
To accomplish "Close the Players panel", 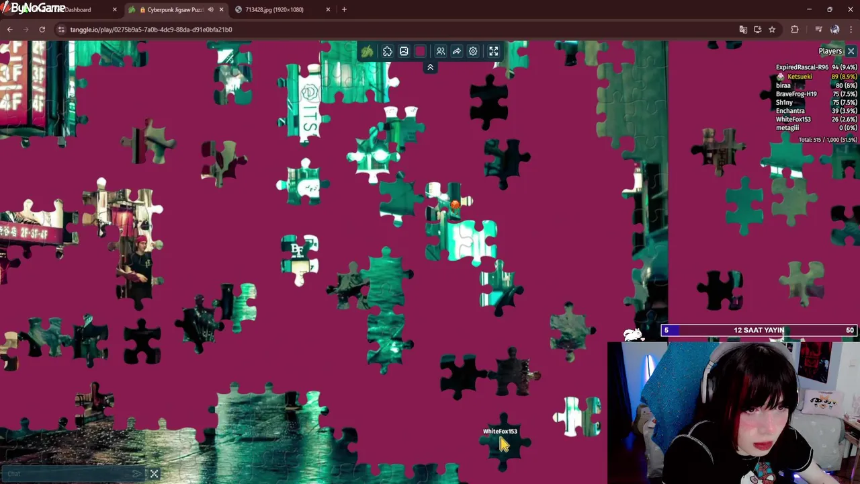I will [851, 51].
